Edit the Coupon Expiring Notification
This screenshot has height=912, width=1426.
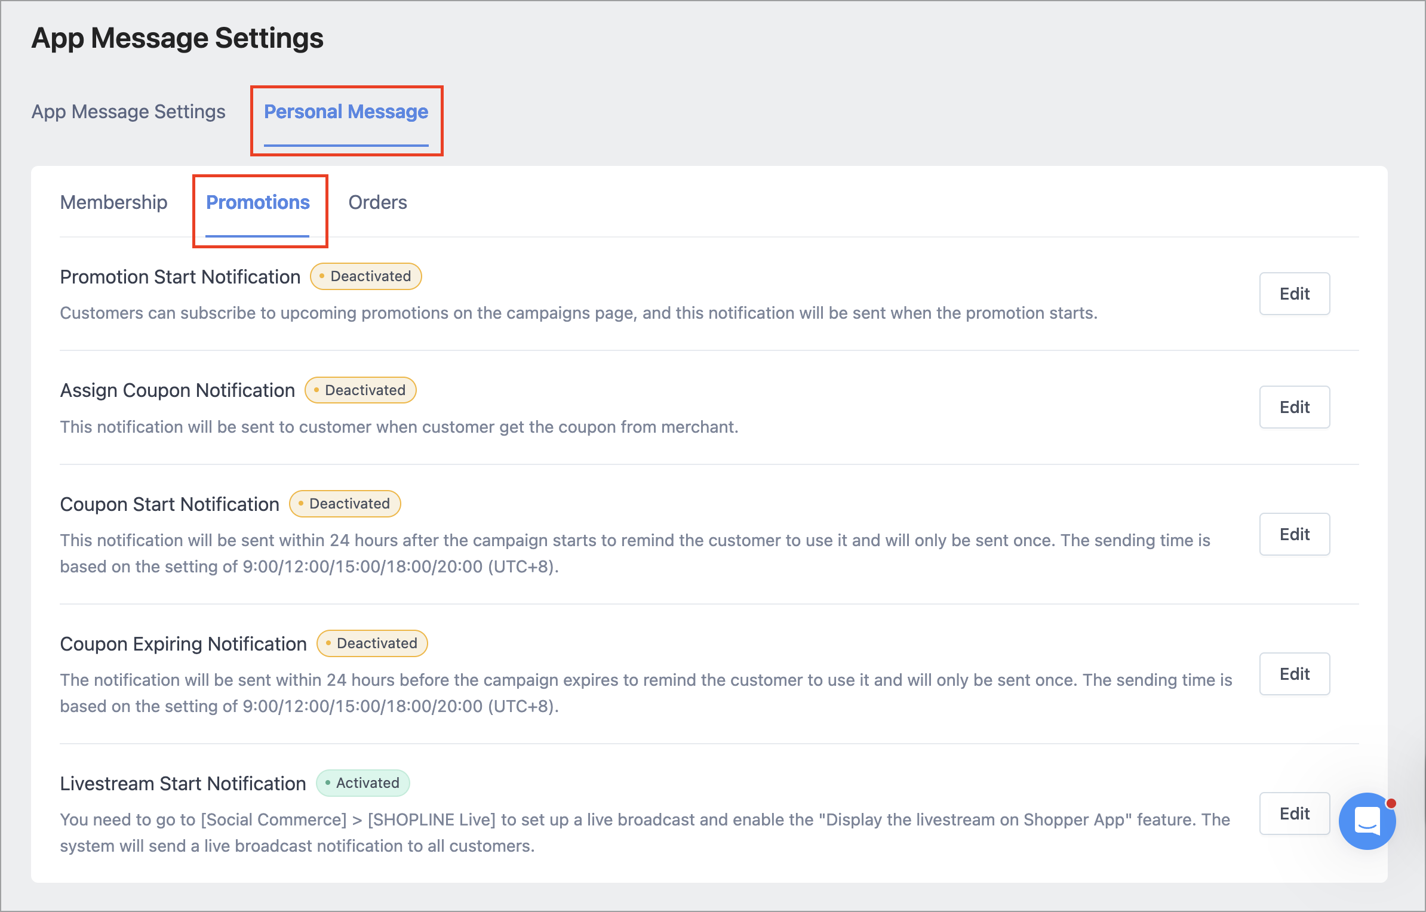(x=1295, y=674)
